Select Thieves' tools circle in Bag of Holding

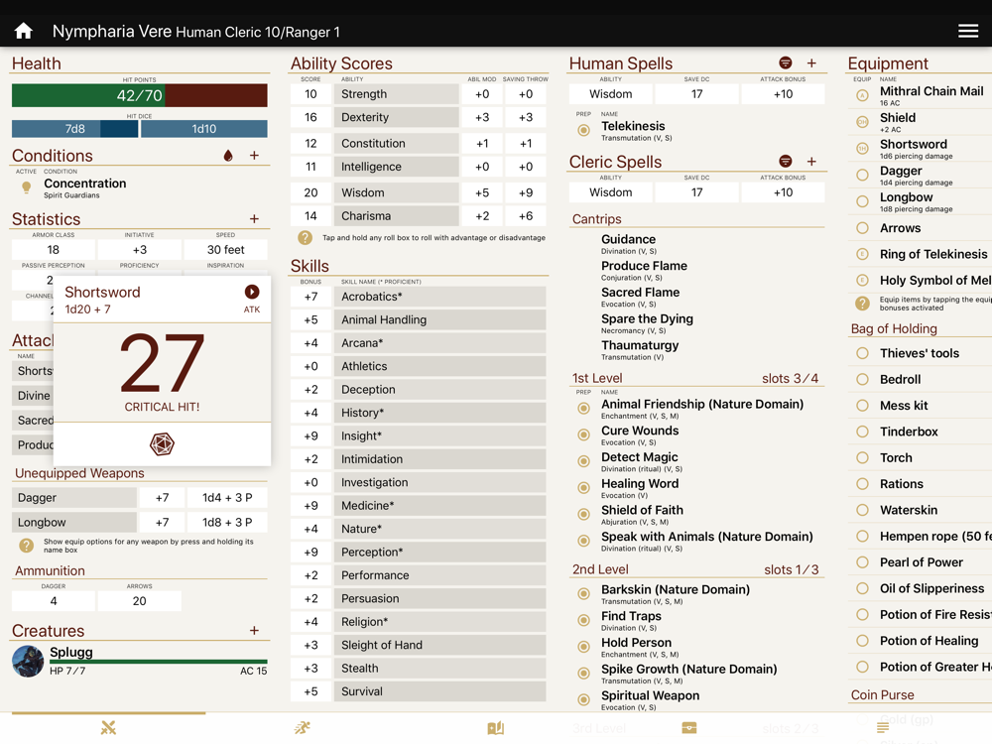click(862, 354)
